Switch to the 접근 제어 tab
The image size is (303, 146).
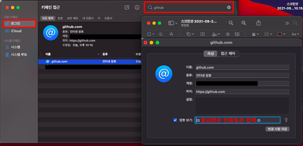228,54
